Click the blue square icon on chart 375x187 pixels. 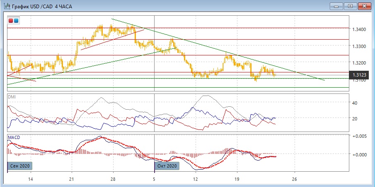tap(16, 20)
